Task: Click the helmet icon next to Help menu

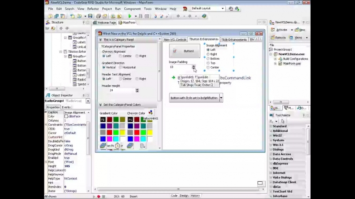Action: [x=185, y=9]
